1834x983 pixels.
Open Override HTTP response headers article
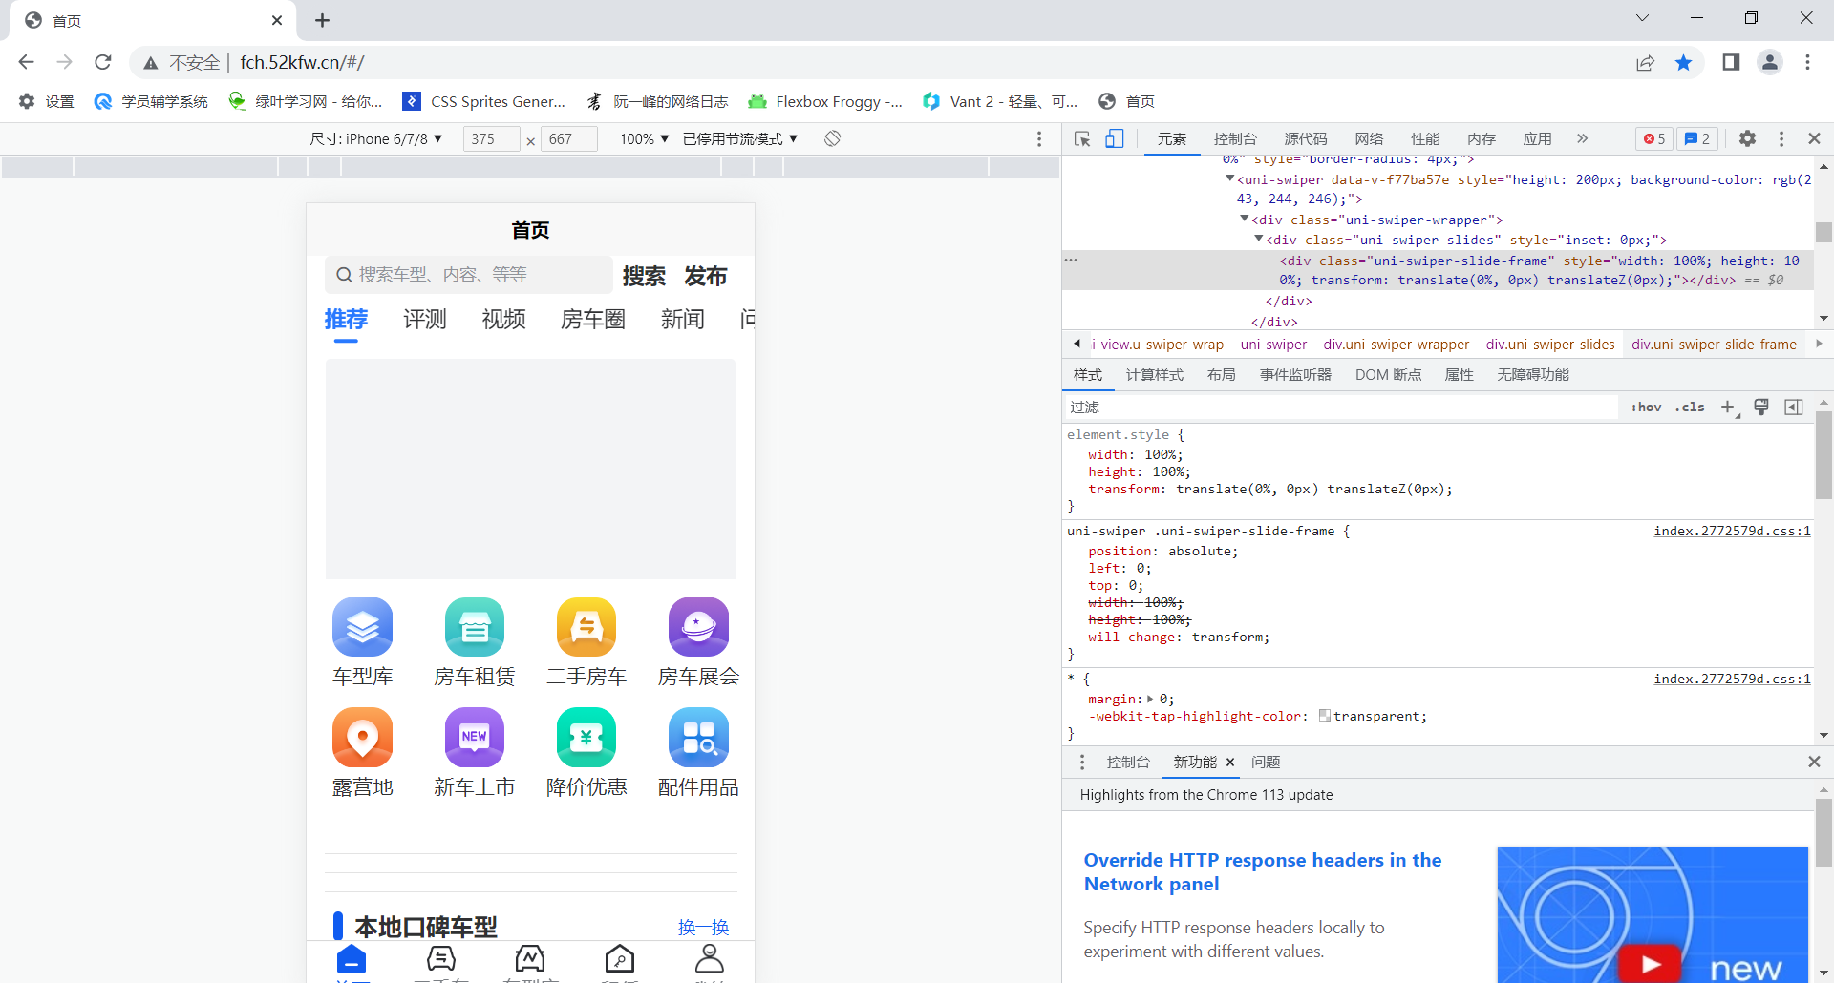pyautogui.click(x=1263, y=871)
